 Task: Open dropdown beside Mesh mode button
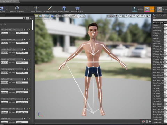tap(156, 9)
